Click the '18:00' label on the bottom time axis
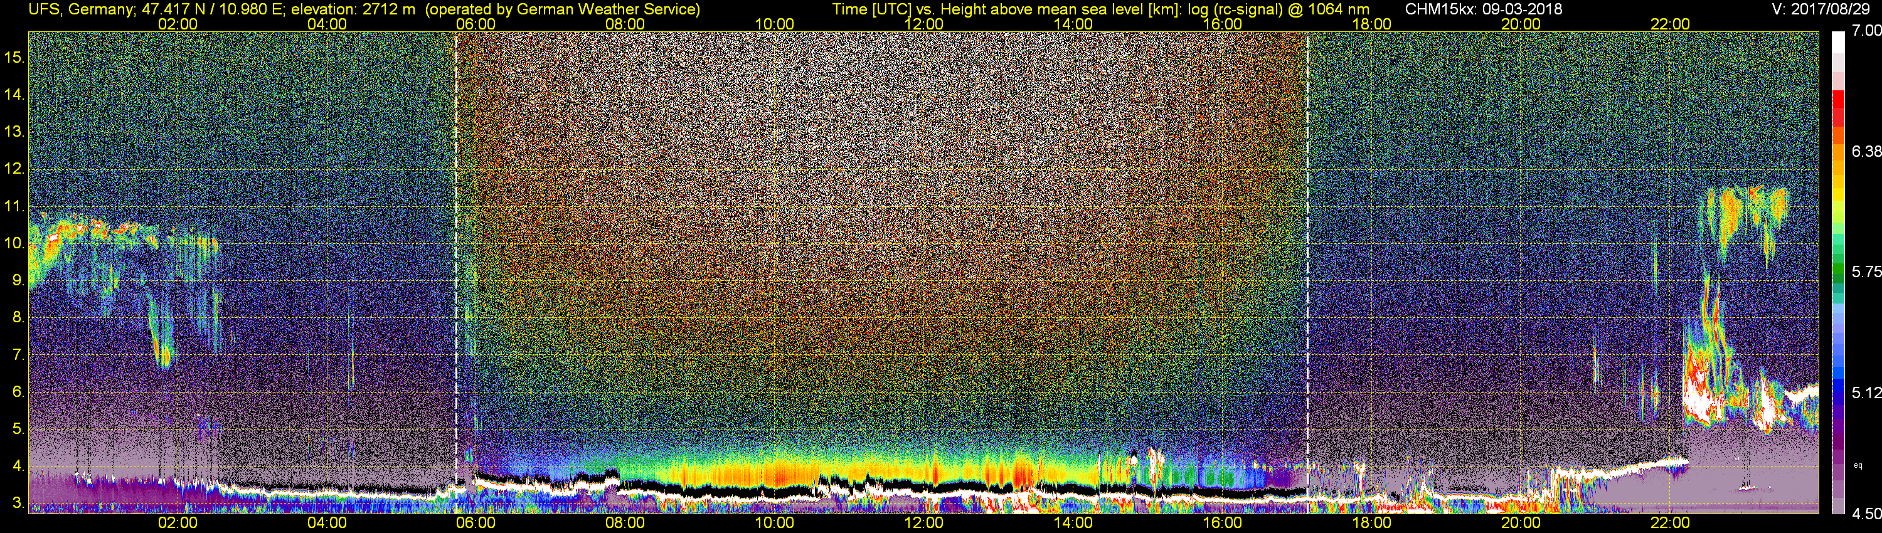 (1371, 523)
